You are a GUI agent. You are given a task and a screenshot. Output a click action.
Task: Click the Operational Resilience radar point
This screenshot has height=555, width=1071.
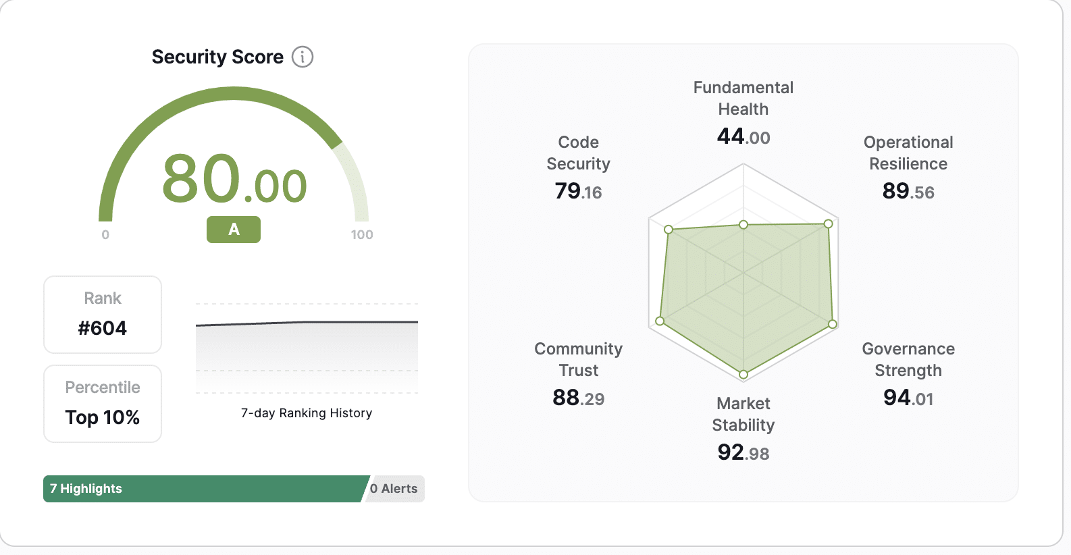pyautogui.click(x=829, y=223)
